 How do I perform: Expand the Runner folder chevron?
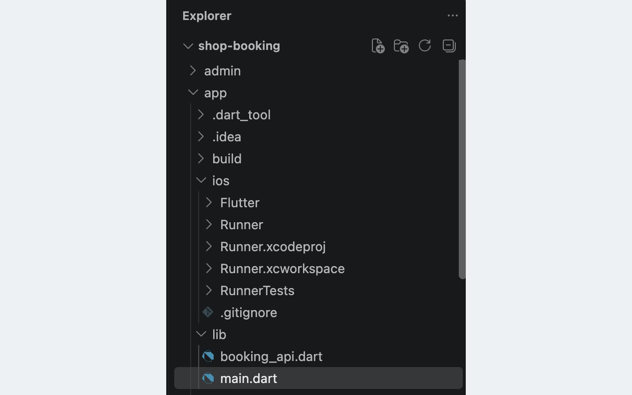tap(209, 225)
